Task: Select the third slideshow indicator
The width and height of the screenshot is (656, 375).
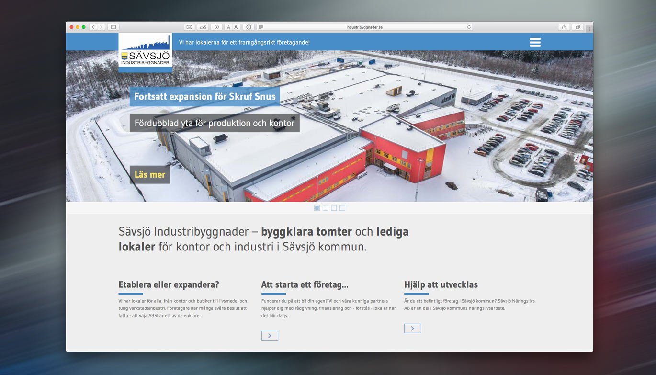Action: [334, 208]
